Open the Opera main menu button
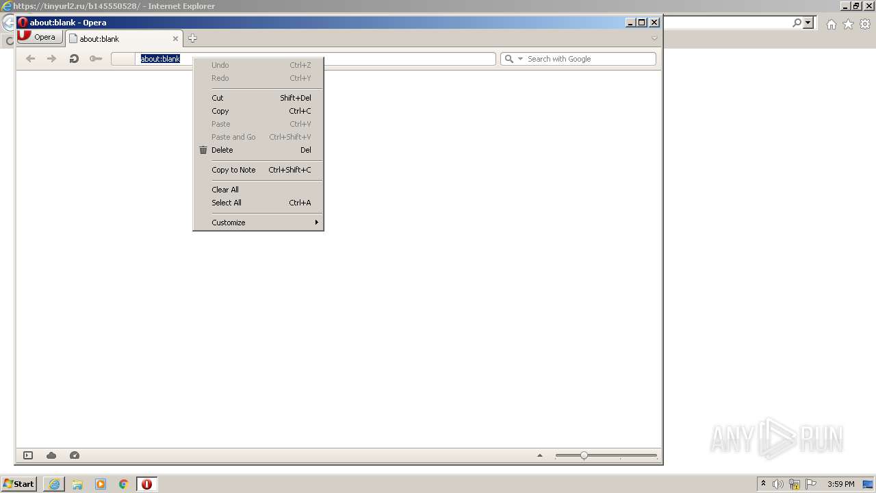Screen dimensions: 876x493 pos(40,37)
